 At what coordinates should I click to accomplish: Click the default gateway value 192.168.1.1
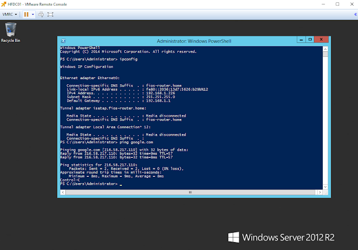click(158, 100)
